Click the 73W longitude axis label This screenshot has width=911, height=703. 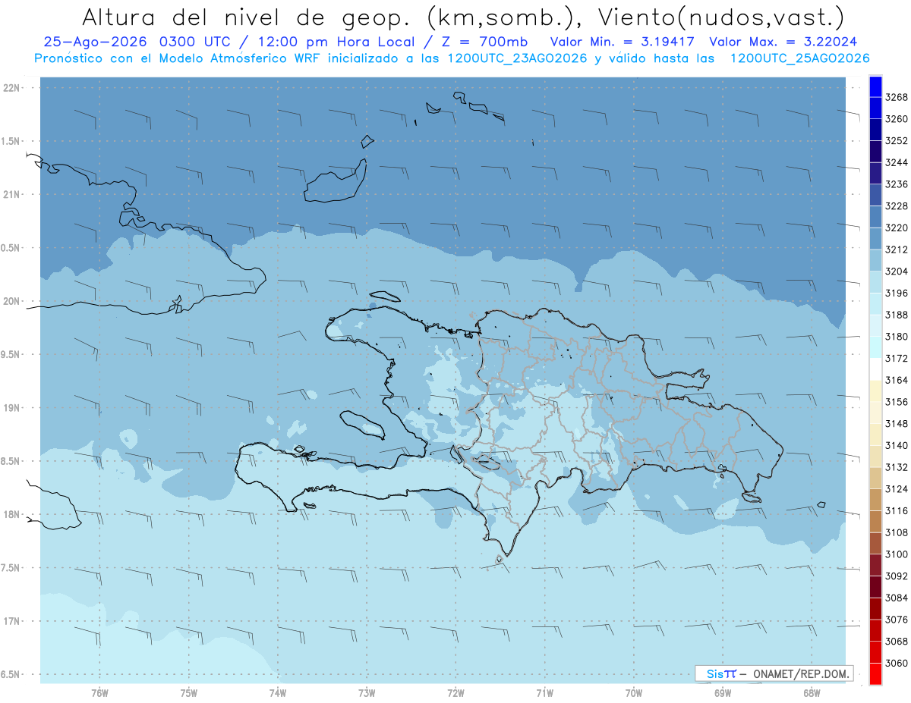click(x=367, y=693)
